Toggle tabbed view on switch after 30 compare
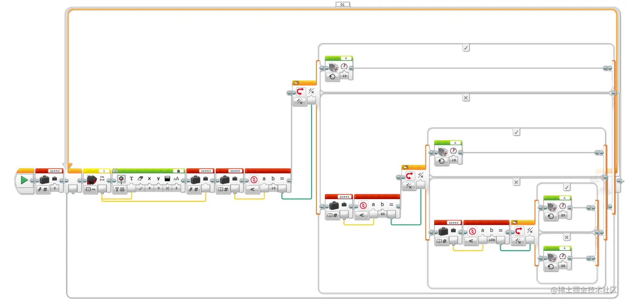 pyautogui.click(x=405, y=167)
